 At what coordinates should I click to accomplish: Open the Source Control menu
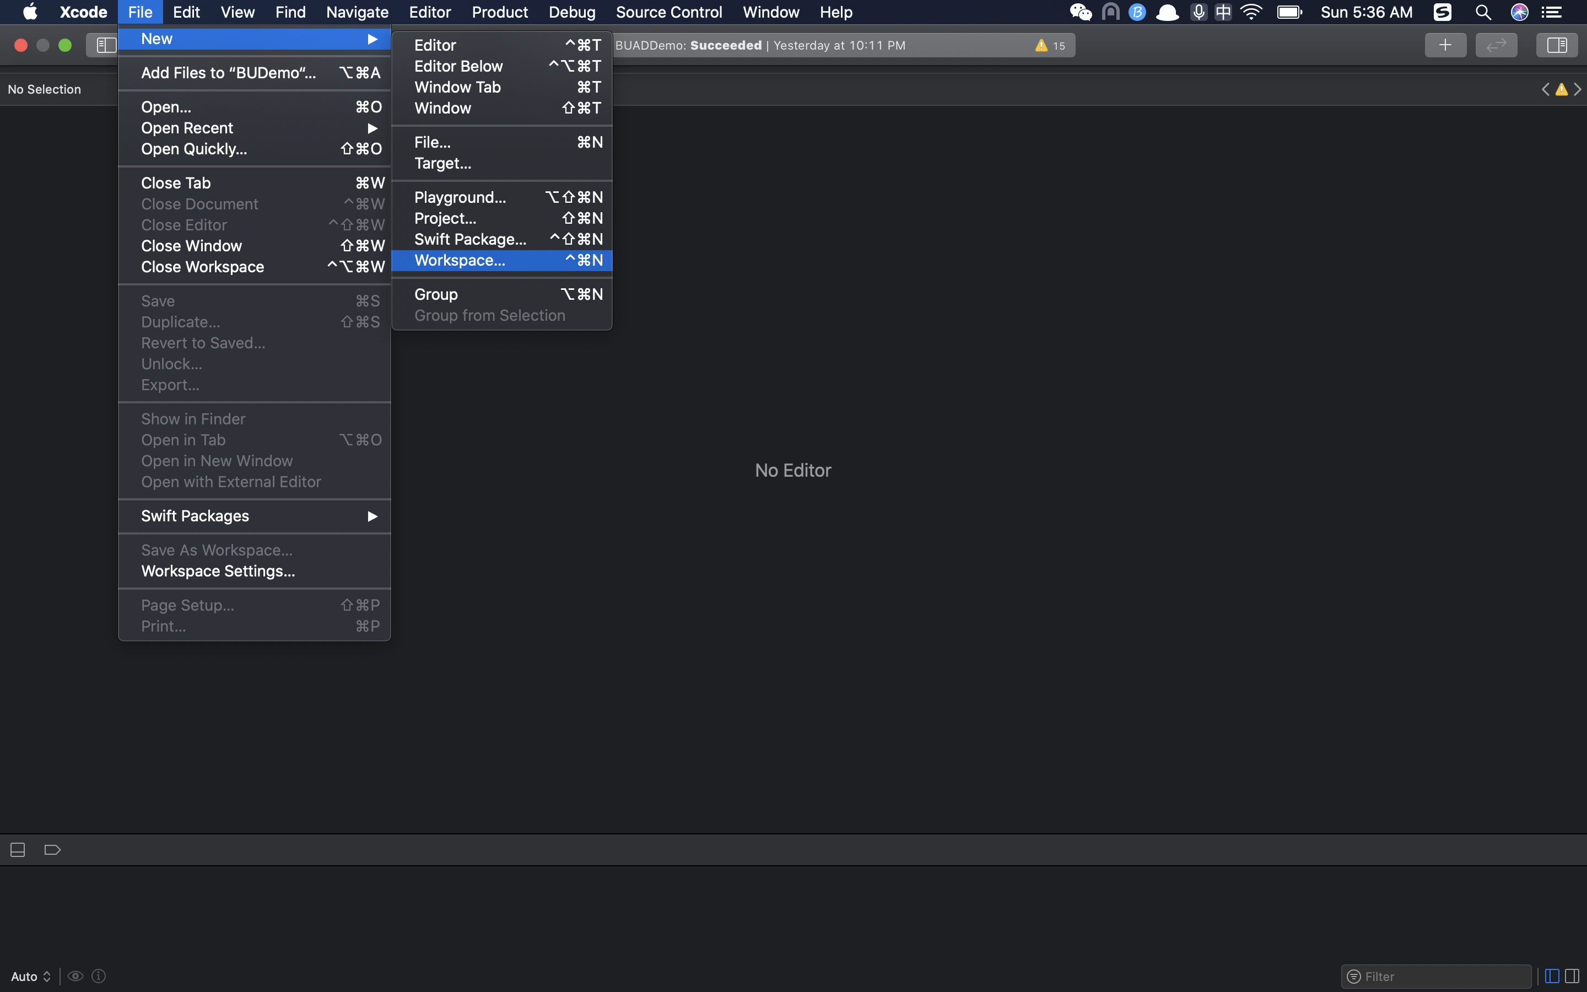[x=668, y=13]
